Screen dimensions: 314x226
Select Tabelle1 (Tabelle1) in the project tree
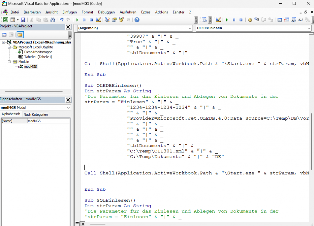[38, 57]
